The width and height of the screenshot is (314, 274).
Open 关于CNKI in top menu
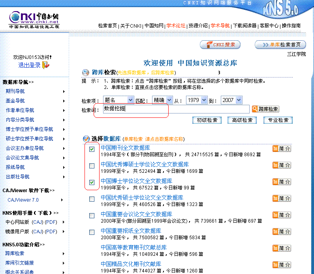pyautogui.click(x=131, y=26)
